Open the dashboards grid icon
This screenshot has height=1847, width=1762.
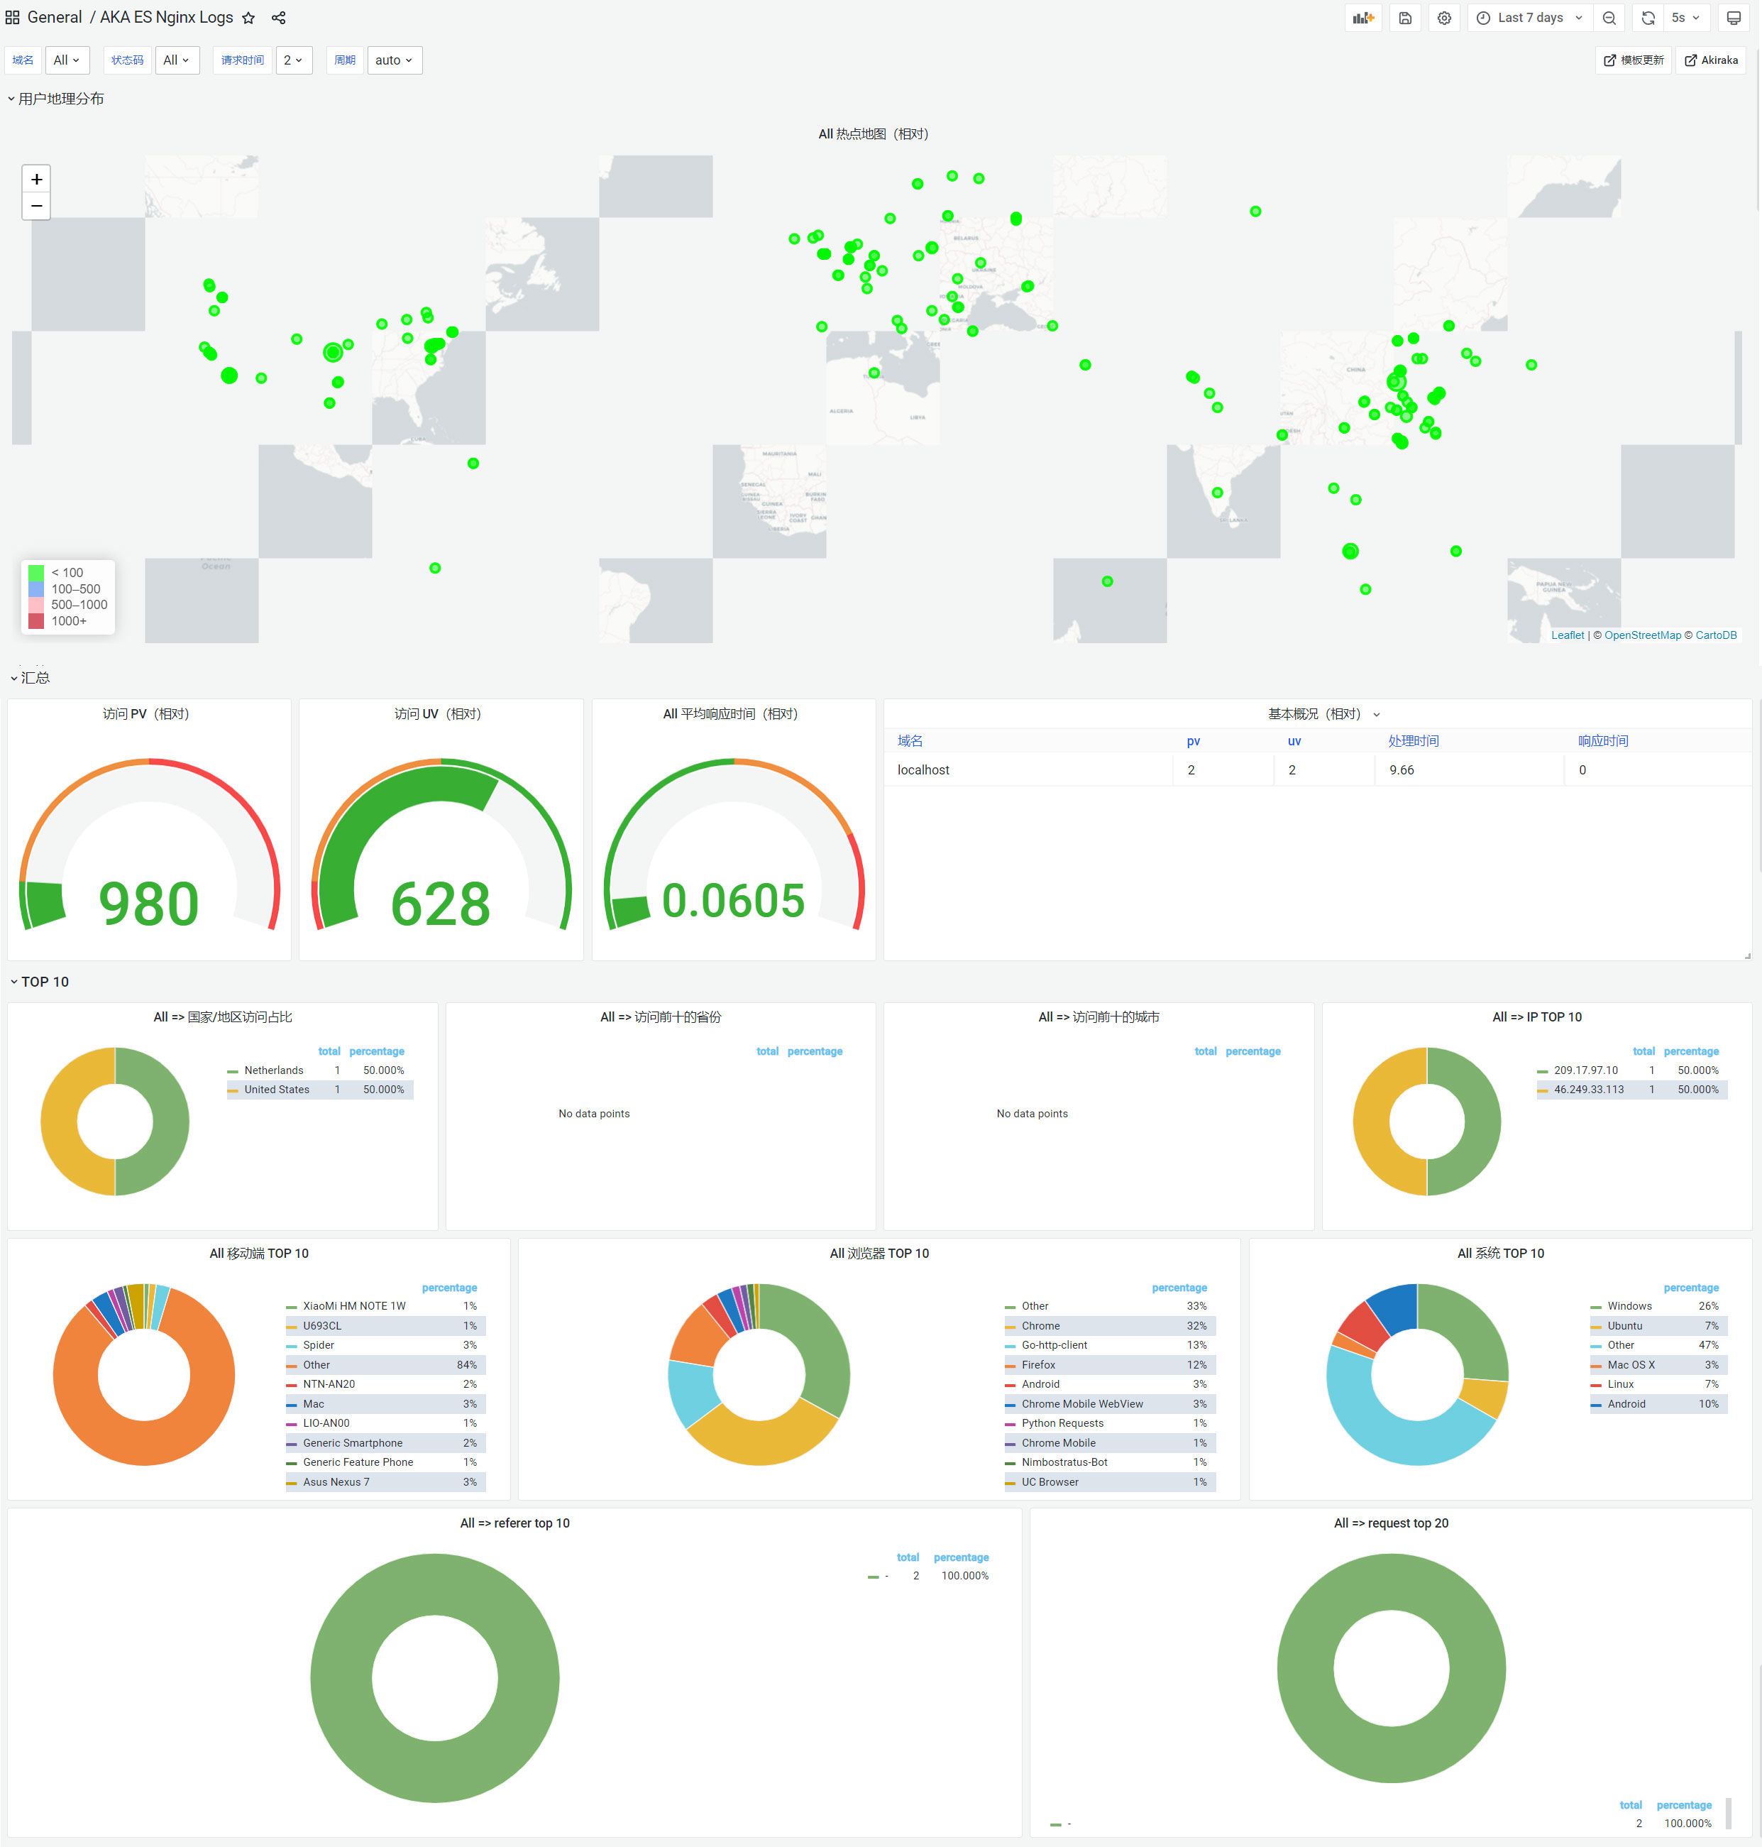pyautogui.click(x=12, y=18)
